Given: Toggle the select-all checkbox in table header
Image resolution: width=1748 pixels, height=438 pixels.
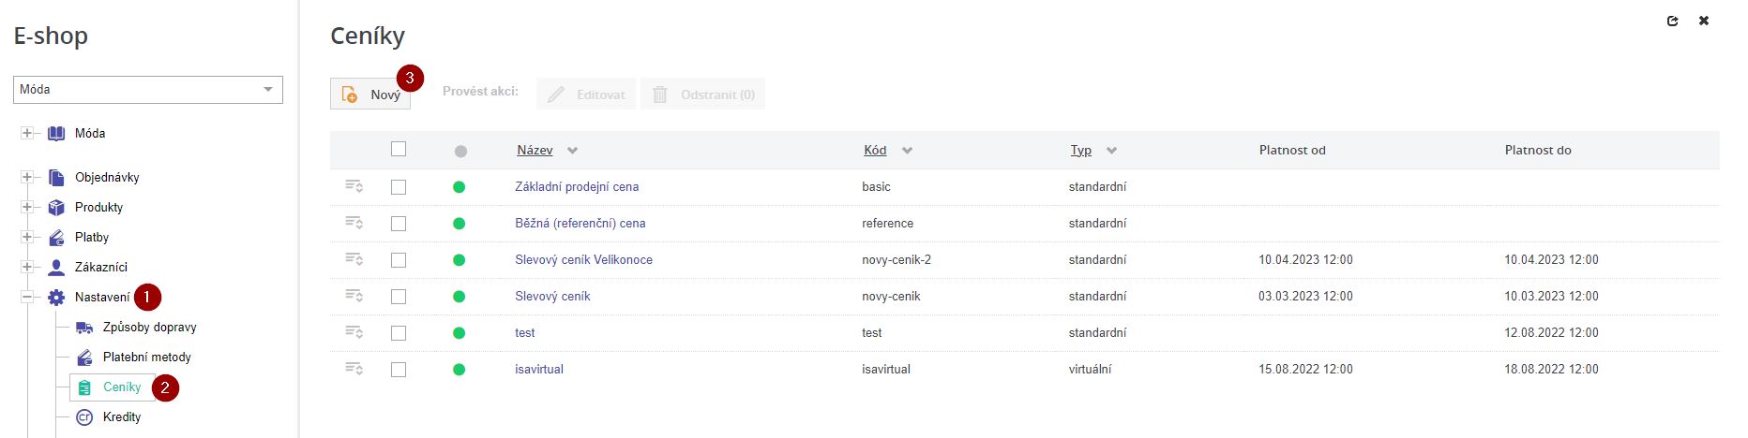Looking at the screenshot, I should (399, 149).
